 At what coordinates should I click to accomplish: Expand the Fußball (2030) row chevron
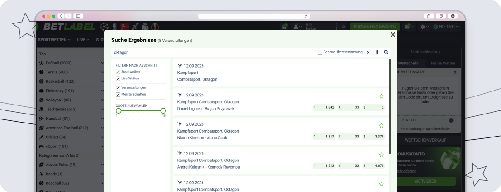coord(102,63)
